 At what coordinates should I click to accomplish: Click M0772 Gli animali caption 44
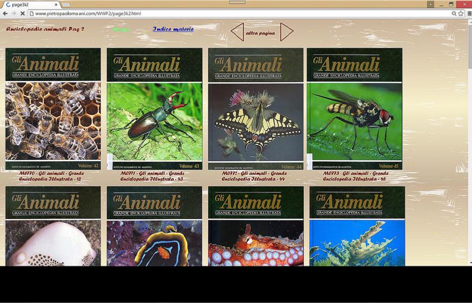254,176
